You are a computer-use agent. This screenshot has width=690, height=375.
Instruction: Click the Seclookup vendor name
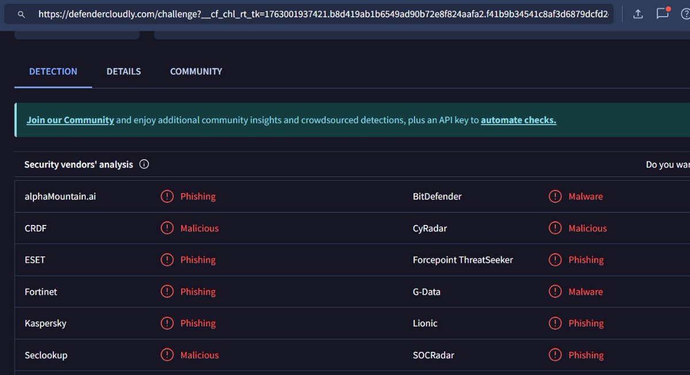tap(46, 355)
